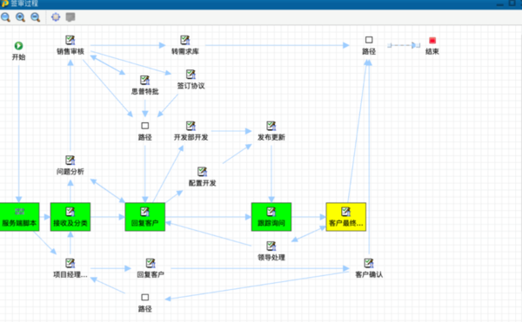Click the dashed connector before 结束
Screen dimensions: 522x322
(404, 45)
